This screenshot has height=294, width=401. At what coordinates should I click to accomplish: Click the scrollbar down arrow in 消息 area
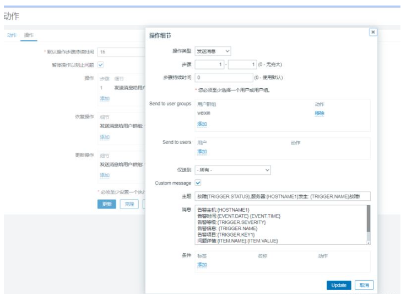click(x=369, y=243)
